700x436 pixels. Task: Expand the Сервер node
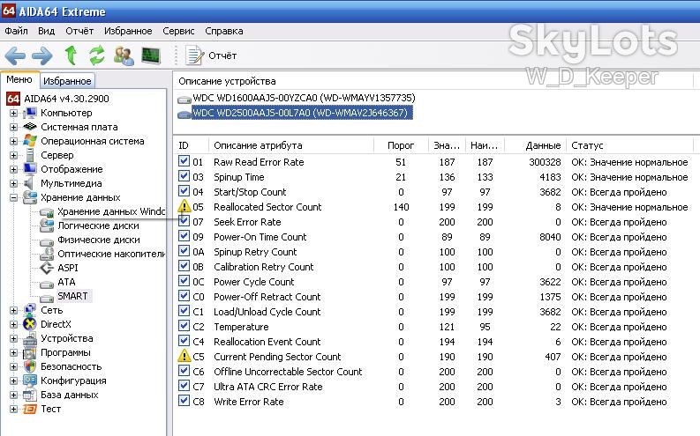tap(13, 155)
